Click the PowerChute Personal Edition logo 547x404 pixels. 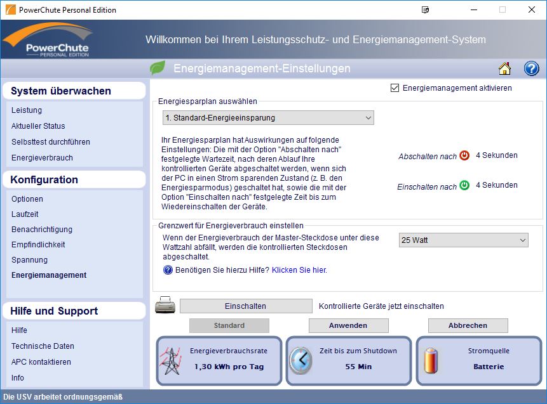pyautogui.click(x=48, y=39)
